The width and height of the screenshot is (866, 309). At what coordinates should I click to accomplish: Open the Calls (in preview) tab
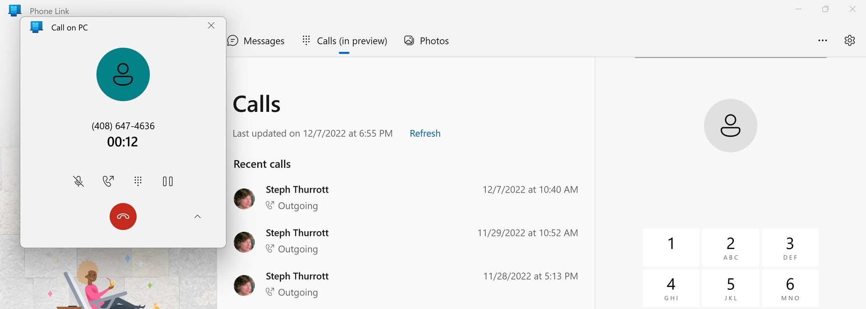pos(345,41)
